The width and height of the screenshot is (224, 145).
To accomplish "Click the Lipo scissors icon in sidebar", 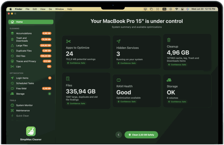I will tap(12, 66).
